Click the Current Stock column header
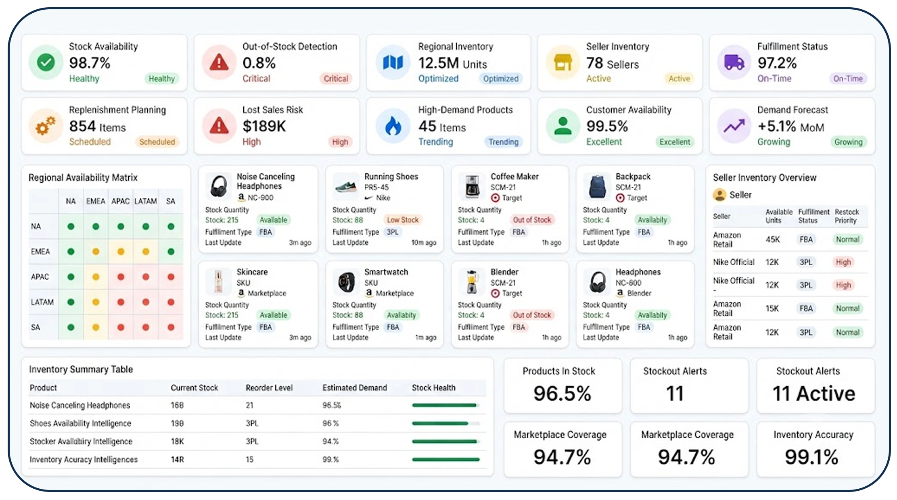 [x=194, y=388]
